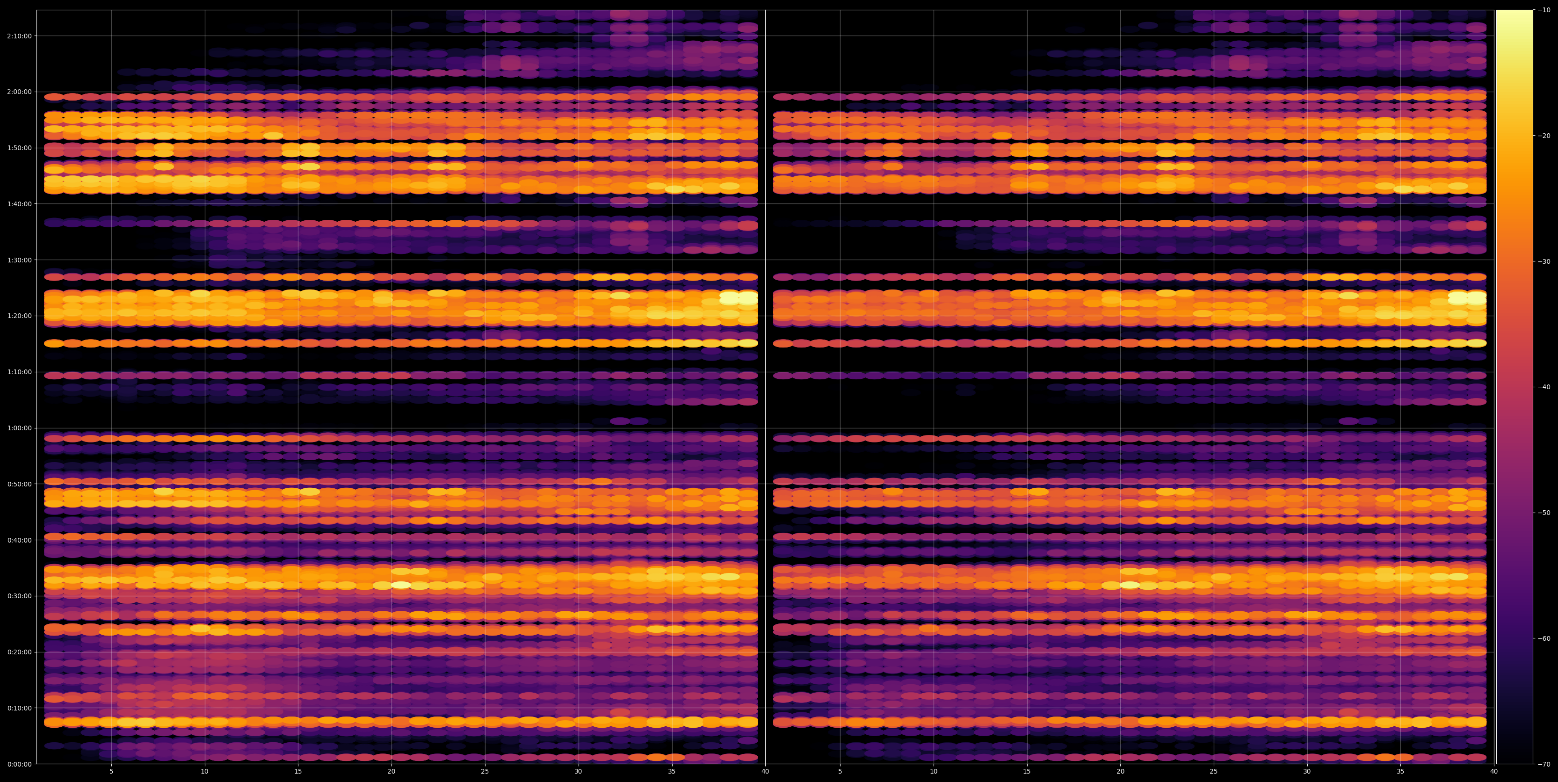
Task: Click the 0:50:00 y-axis tick label
Action: coord(19,484)
